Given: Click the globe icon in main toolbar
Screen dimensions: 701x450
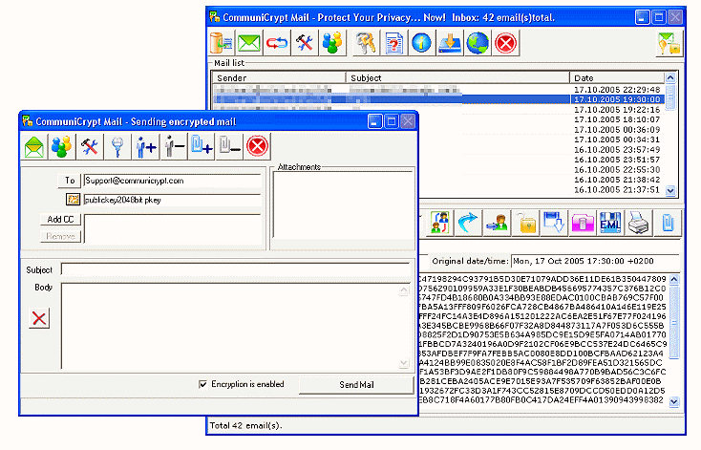Looking at the screenshot, I should click(478, 43).
